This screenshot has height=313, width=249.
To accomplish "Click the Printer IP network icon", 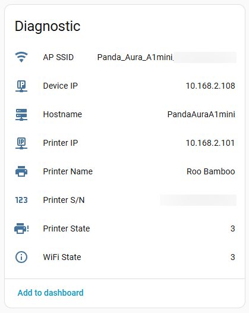I will click(x=21, y=143).
